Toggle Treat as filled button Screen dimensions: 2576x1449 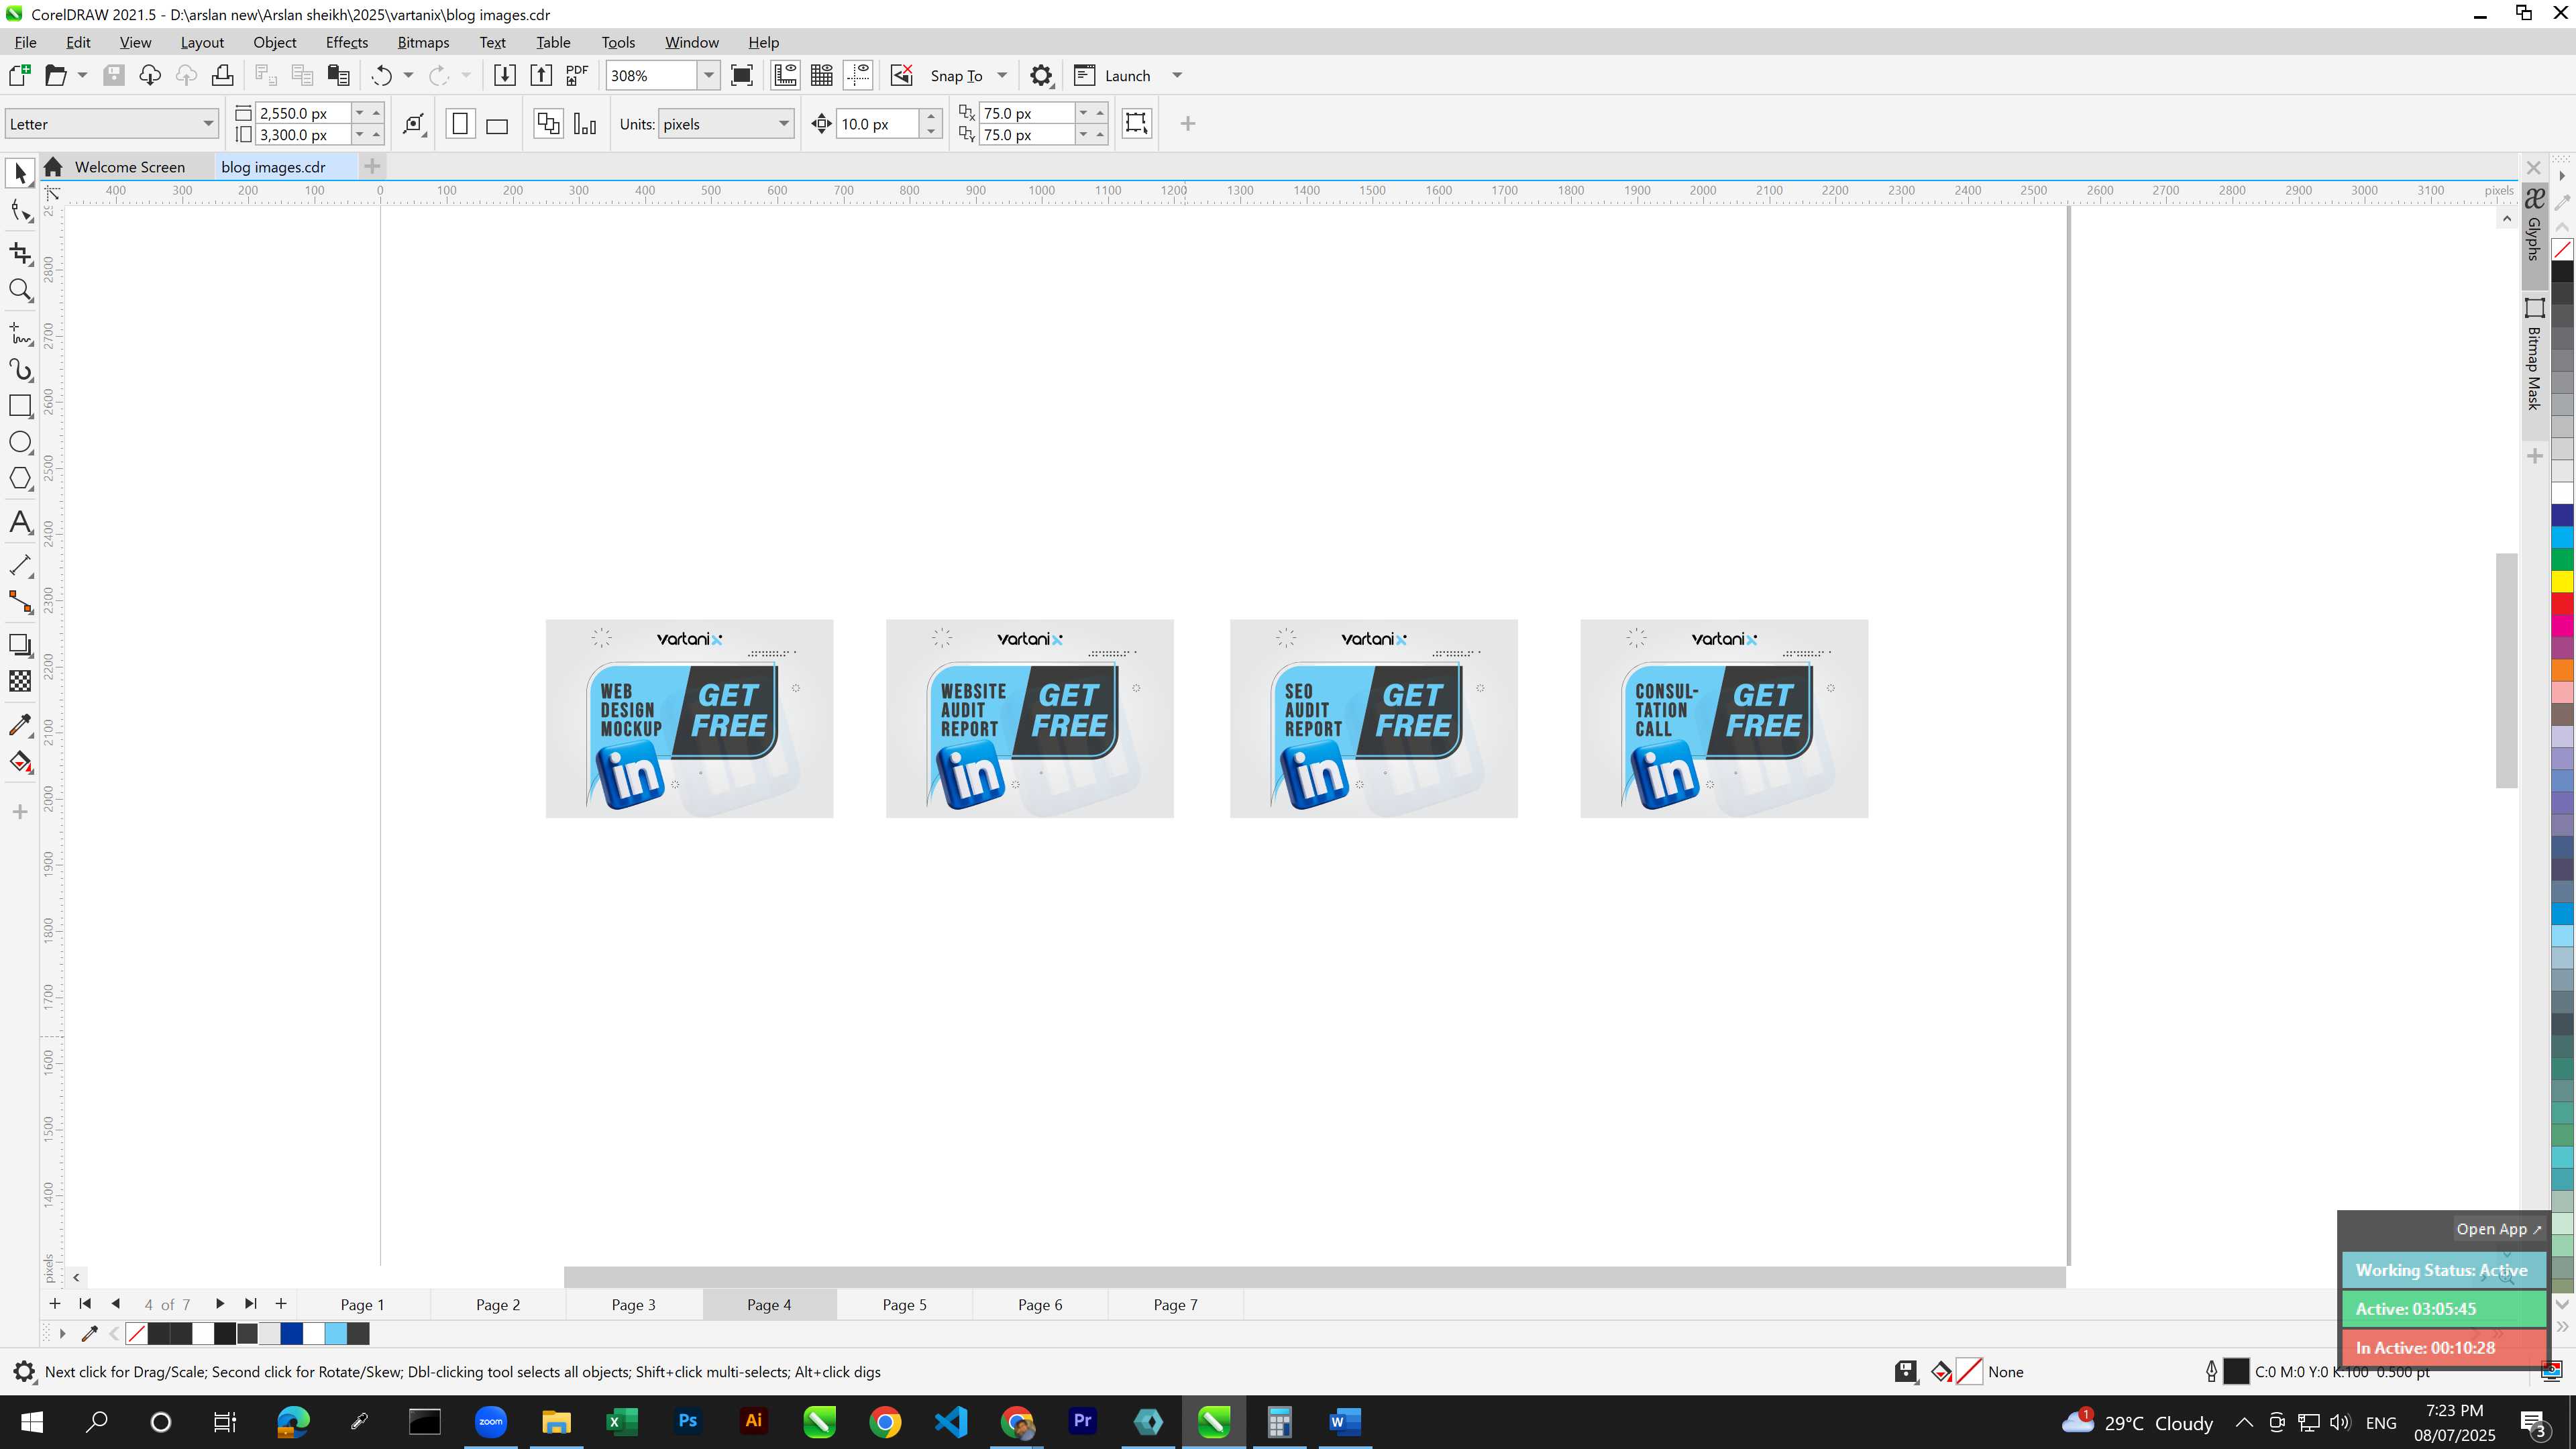pyautogui.click(x=1136, y=123)
